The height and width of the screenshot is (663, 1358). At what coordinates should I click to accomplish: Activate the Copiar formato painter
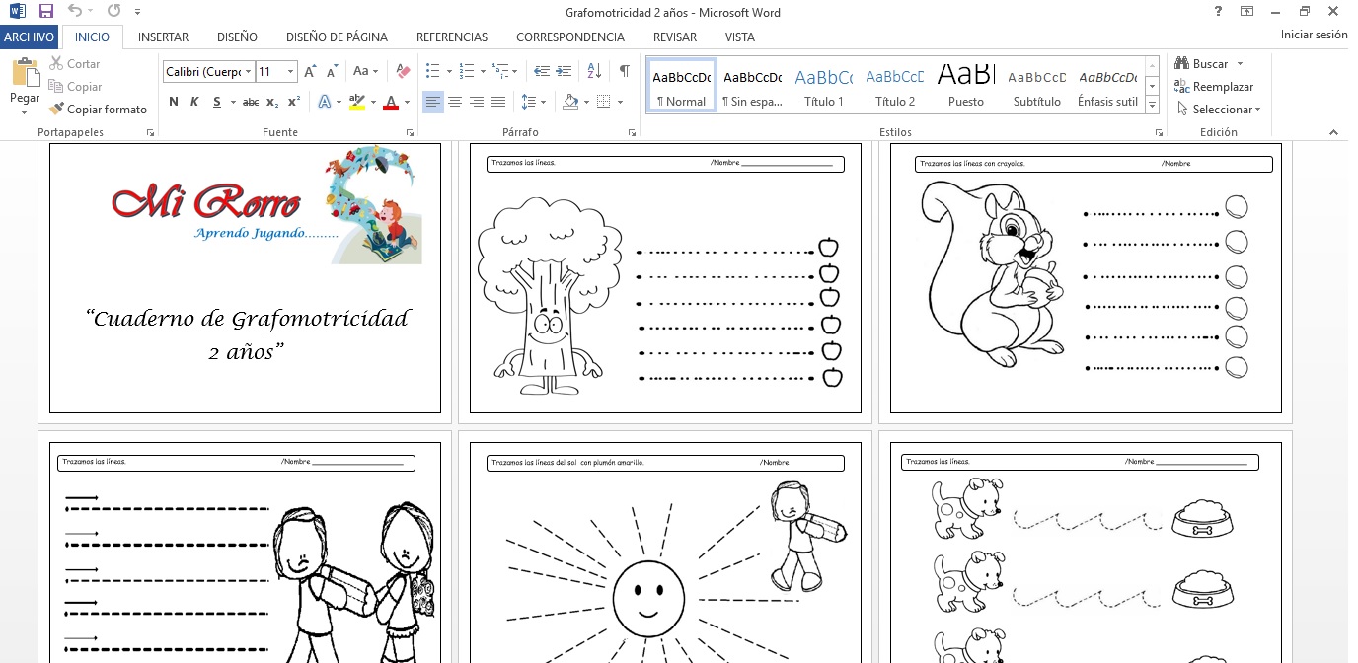(x=99, y=110)
